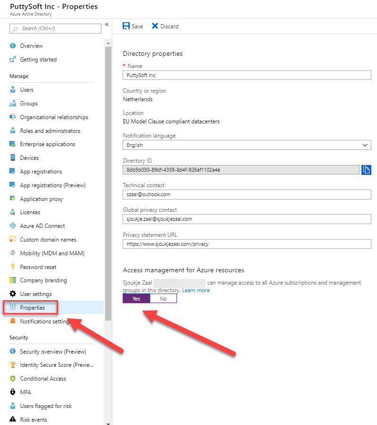Open Conditional Access under Security

pyautogui.click(x=43, y=379)
